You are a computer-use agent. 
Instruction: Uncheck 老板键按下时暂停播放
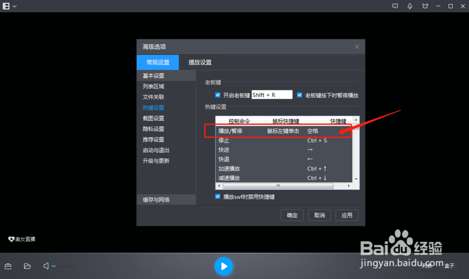coord(300,95)
